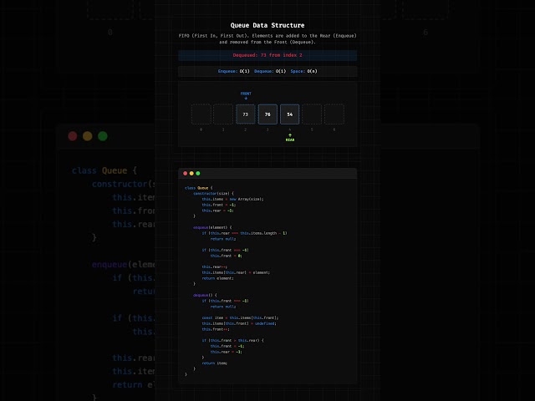Click the green REAR pointer arrow

[x=290, y=135]
